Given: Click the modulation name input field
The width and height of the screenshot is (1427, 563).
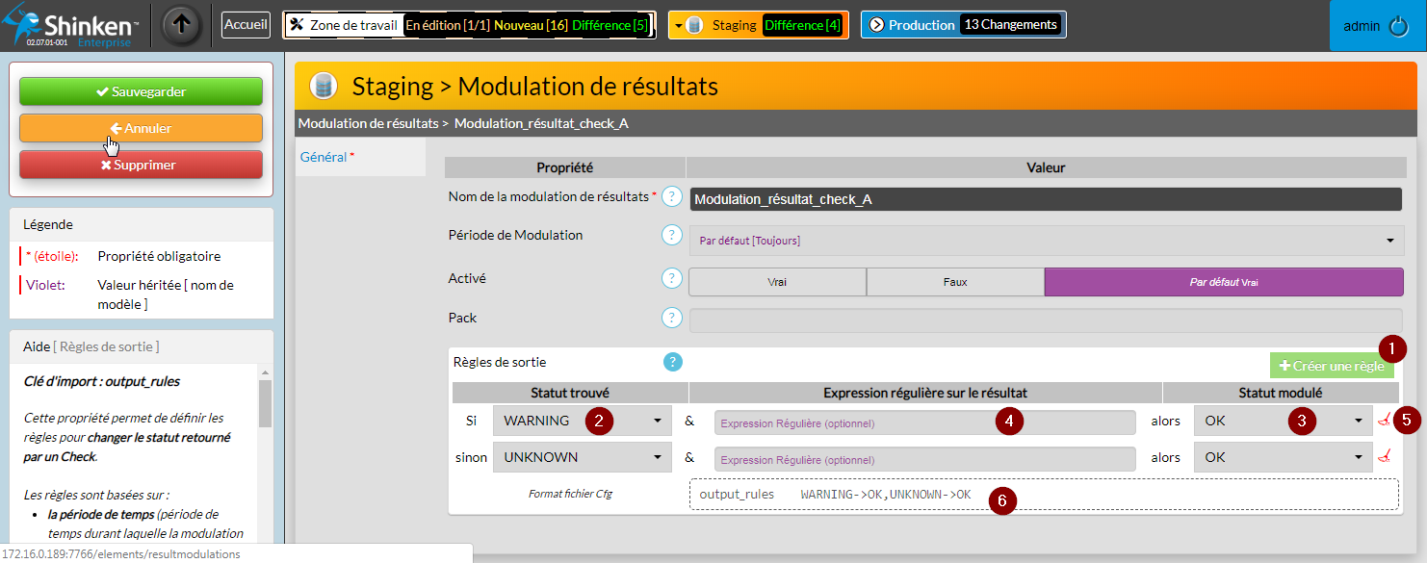Looking at the screenshot, I should [x=1046, y=199].
